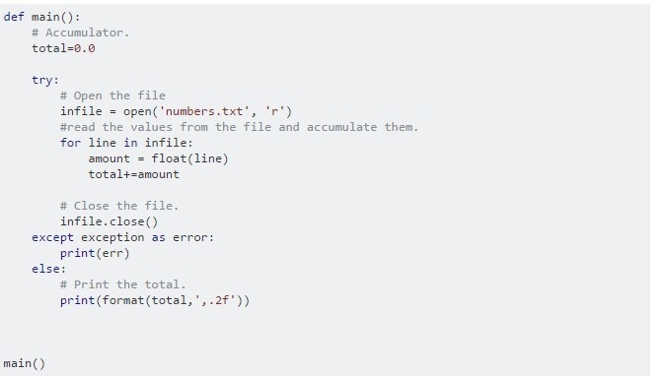Click the 'print(format(total' statement
Viewport: 669px width, 376px height.
155,300
